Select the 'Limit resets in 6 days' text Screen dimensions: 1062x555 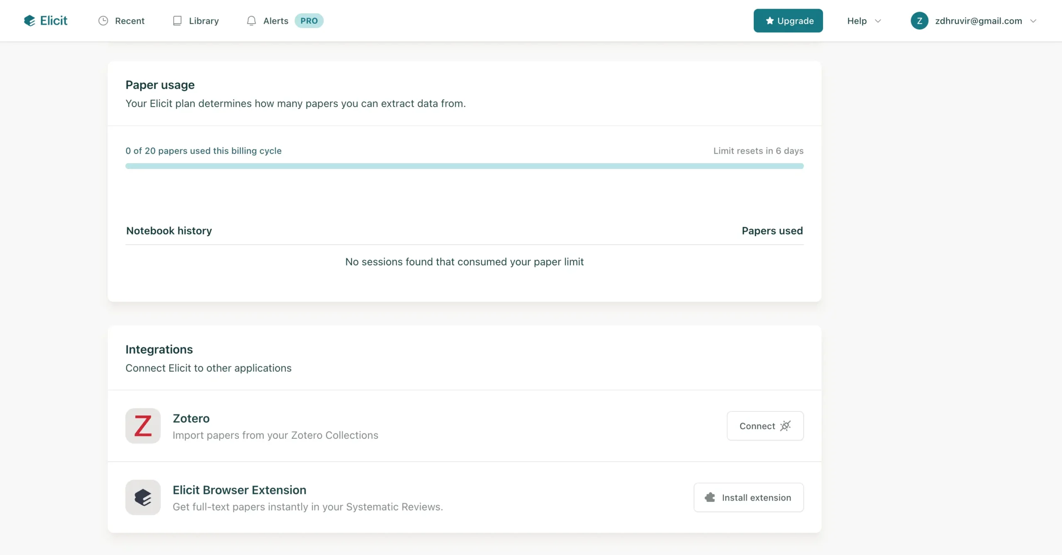(758, 151)
